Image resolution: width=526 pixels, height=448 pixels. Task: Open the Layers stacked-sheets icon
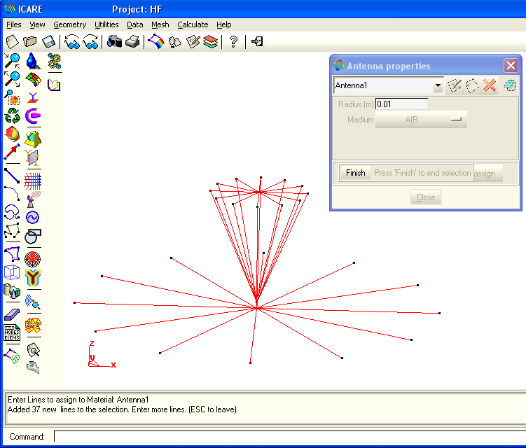tap(211, 42)
